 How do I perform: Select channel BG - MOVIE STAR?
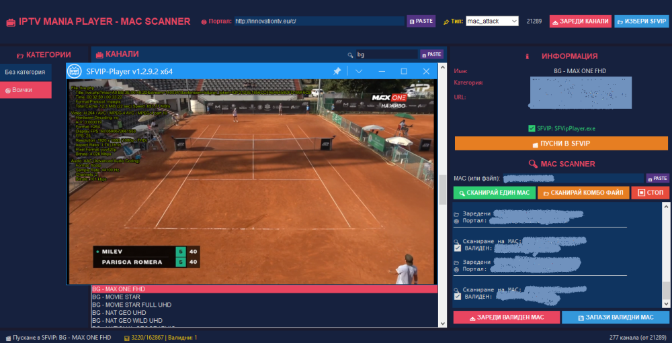click(x=264, y=297)
